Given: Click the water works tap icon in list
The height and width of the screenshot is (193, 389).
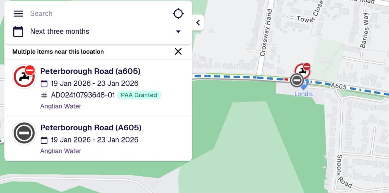Looking at the screenshot, I should pyautogui.click(x=24, y=76).
